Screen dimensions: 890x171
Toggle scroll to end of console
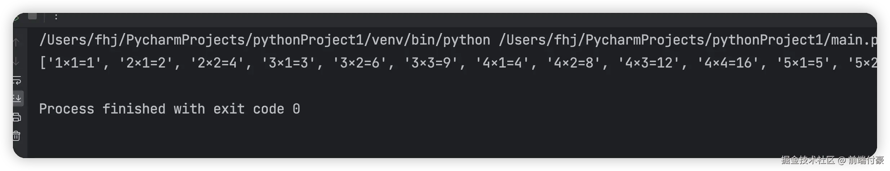(17, 98)
